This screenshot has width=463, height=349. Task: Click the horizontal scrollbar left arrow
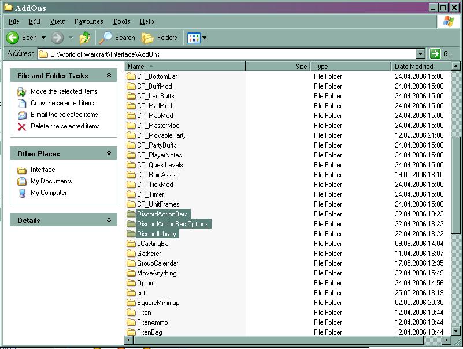coord(129,340)
